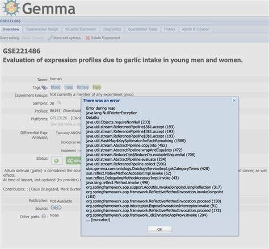Open the Overview tab
Image resolution: width=269 pixels, height=249 pixels.
click(11, 29)
